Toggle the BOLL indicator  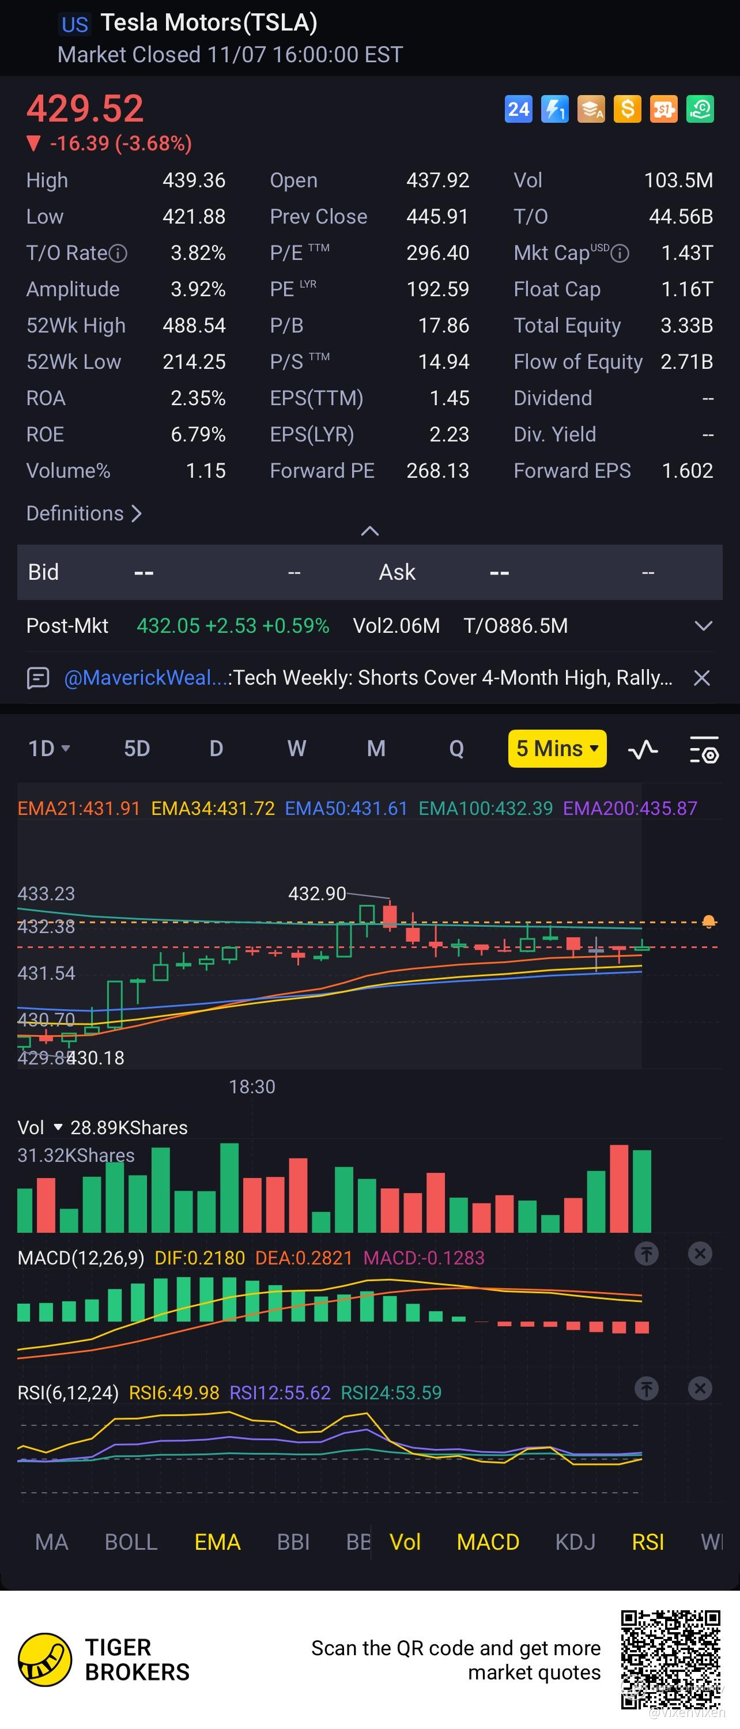(131, 1542)
